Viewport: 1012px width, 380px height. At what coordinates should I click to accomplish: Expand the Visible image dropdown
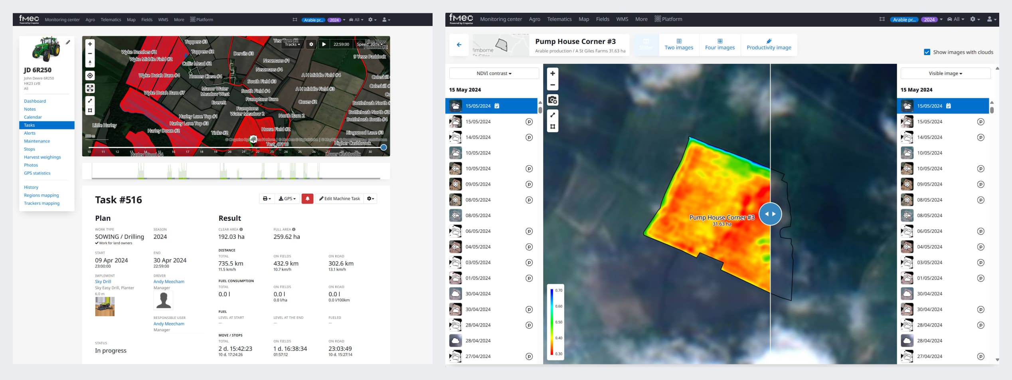point(945,73)
